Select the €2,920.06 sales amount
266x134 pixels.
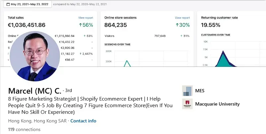pos(68,48)
